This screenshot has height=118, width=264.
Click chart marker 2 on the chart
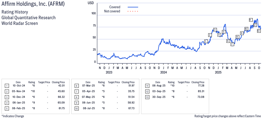click(x=210, y=35)
